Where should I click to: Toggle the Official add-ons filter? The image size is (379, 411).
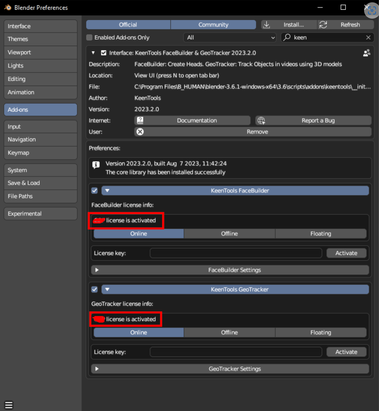(128, 25)
